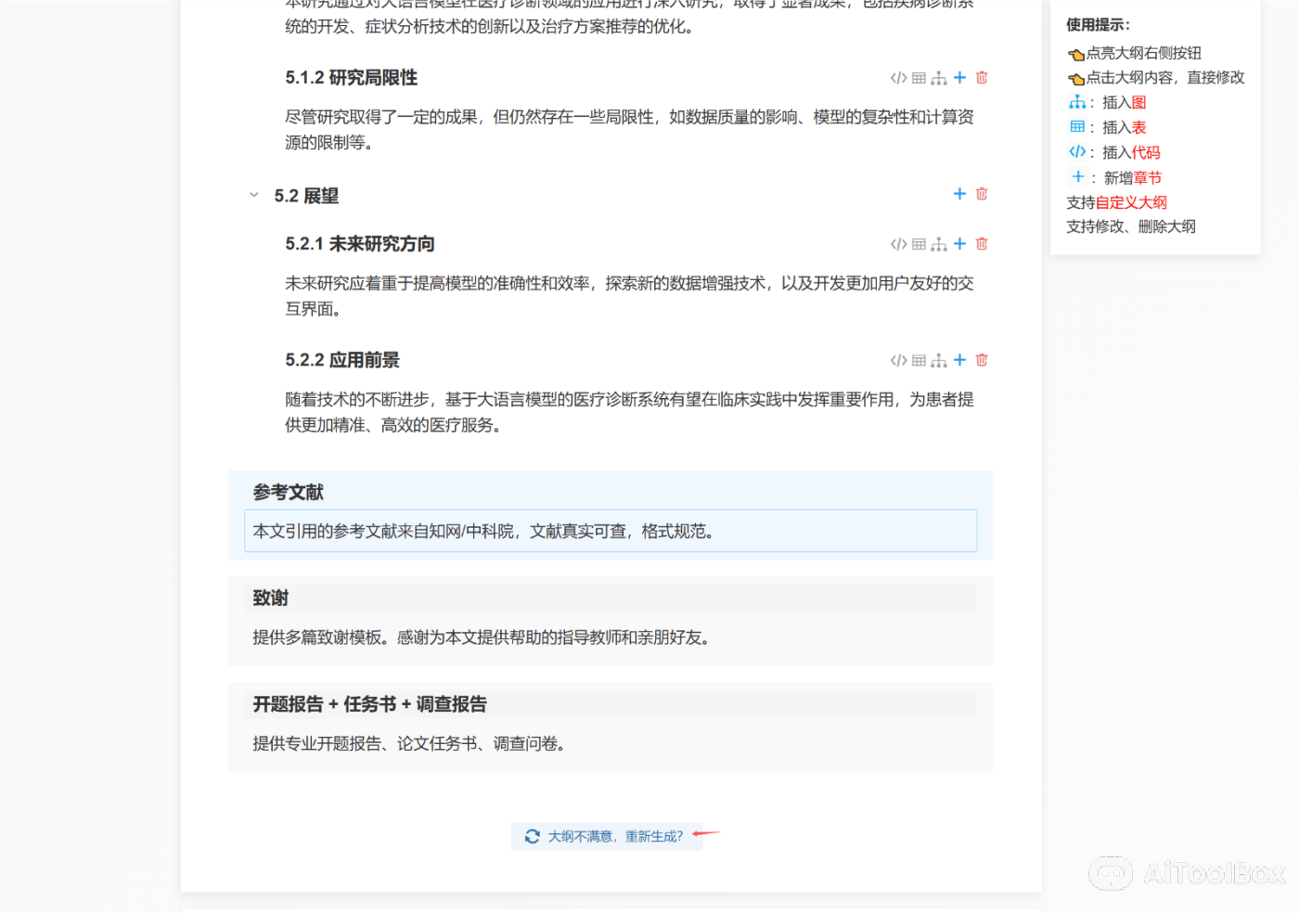Click the plus icon to add chapter under 5.2.2
The width and height of the screenshot is (1299, 913).
click(959, 360)
